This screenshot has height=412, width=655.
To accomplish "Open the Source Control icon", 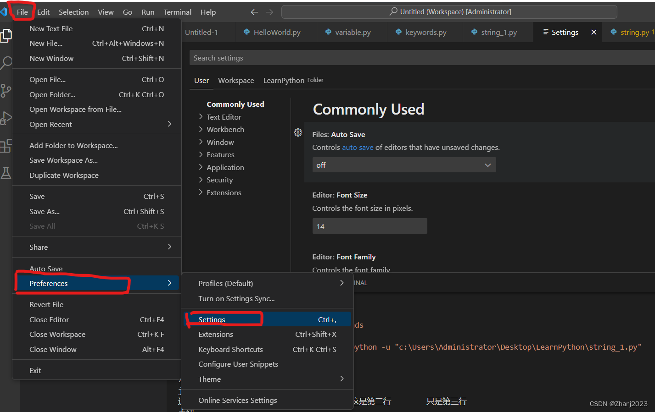I will [6, 90].
